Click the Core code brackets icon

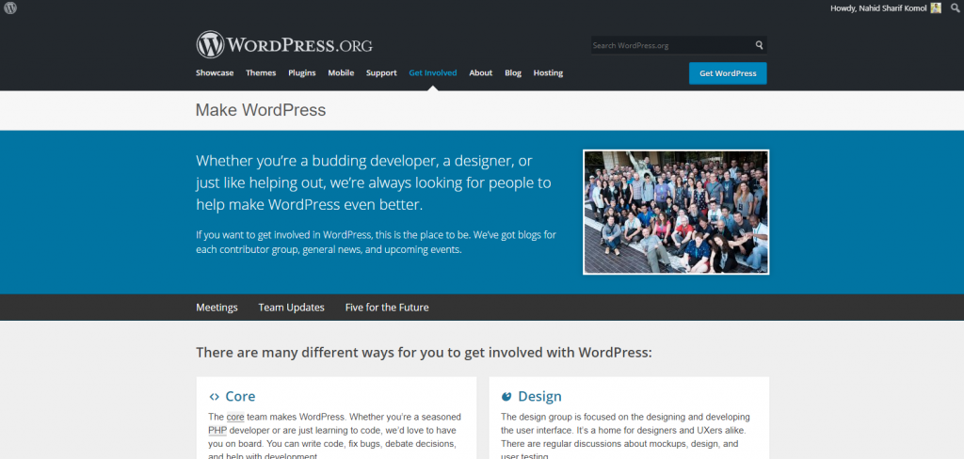(214, 397)
